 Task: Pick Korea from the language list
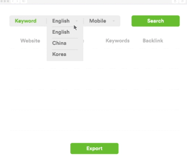(x=59, y=54)
